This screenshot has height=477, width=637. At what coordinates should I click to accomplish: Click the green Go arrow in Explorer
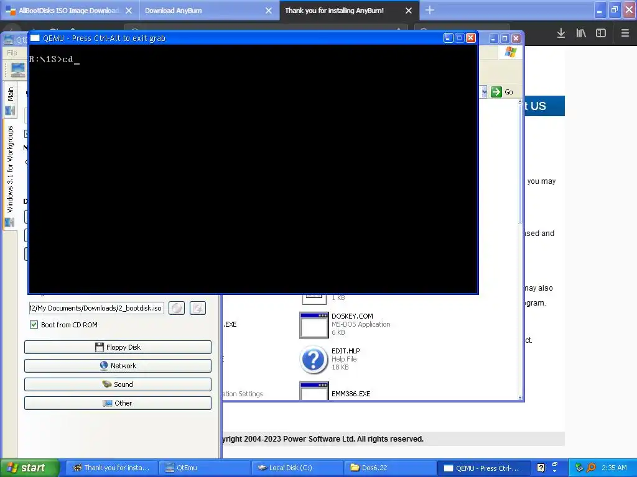[x=496, y=92]
